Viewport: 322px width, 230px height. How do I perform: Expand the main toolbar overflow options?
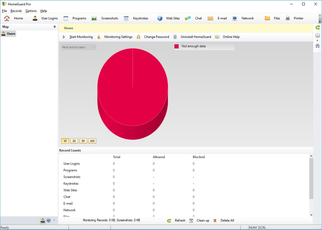pos(320,18)
